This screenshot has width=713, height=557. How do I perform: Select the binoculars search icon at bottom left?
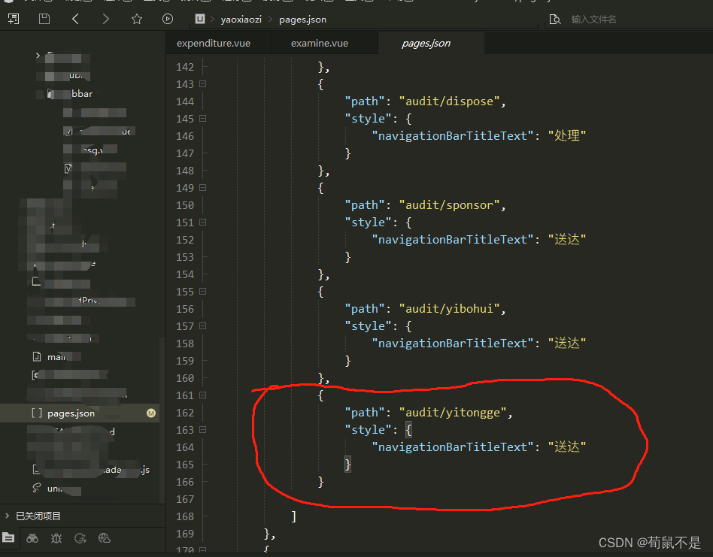click(x=32, y=538)
